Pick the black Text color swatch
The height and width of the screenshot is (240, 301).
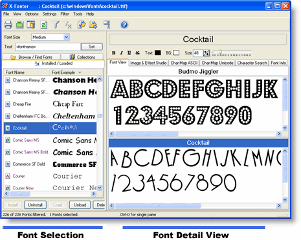(158, 53)
